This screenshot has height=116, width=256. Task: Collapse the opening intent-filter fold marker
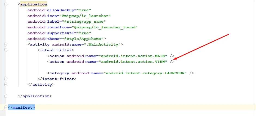click(x=6, y=50)
